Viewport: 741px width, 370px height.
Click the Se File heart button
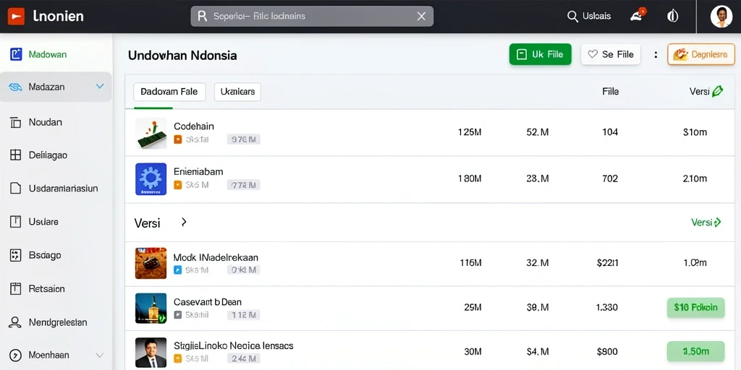coord(610,54)
